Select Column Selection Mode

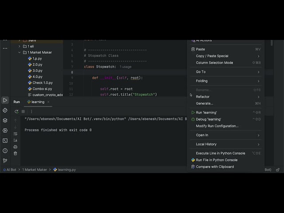point(226,63)
